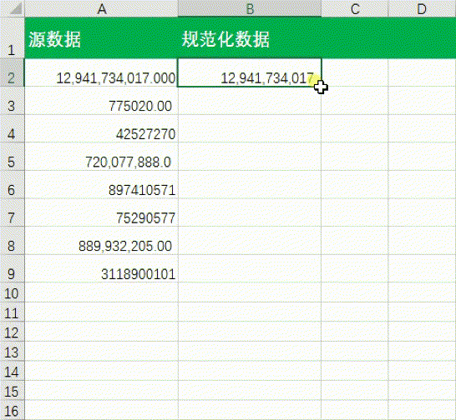
Task: Select row 2 header
Action: [x=13, y=72]
